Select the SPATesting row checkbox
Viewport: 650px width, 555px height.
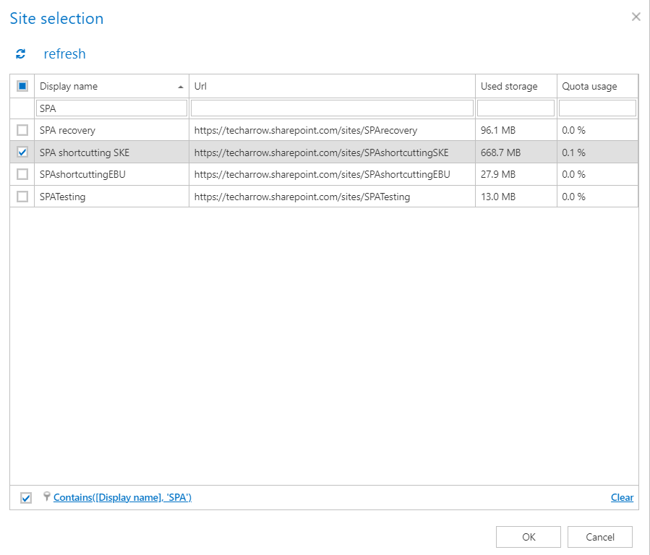(x=22, y=197)
